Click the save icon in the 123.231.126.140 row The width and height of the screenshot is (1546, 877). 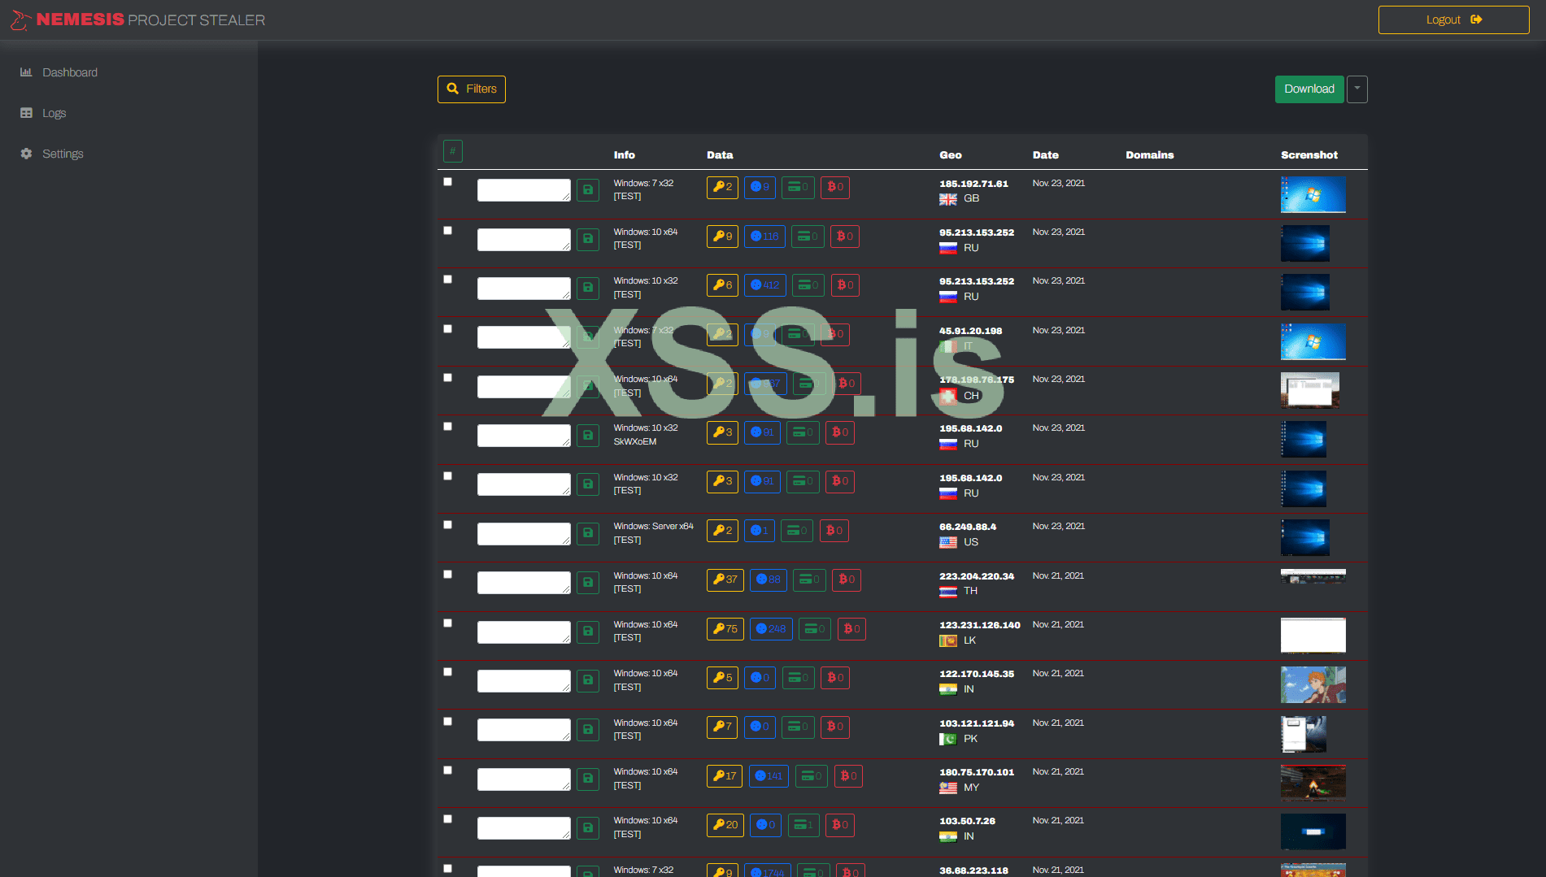click(588, 632)
